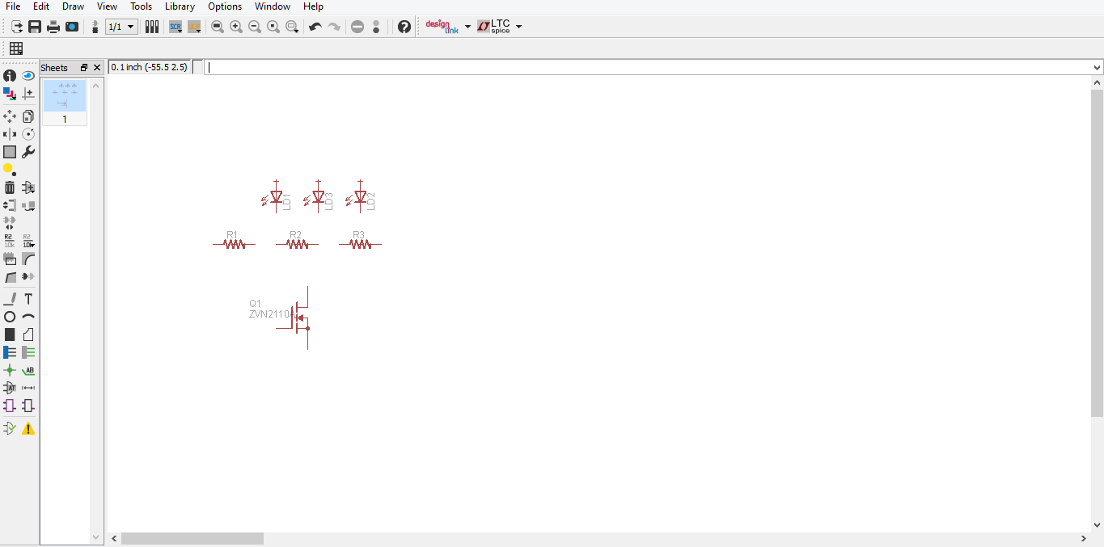Select the Add part tool

[28, 187]
